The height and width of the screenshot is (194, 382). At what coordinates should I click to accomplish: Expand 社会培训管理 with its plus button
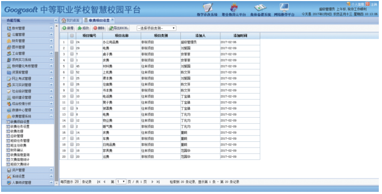click(x=51, y=91)
